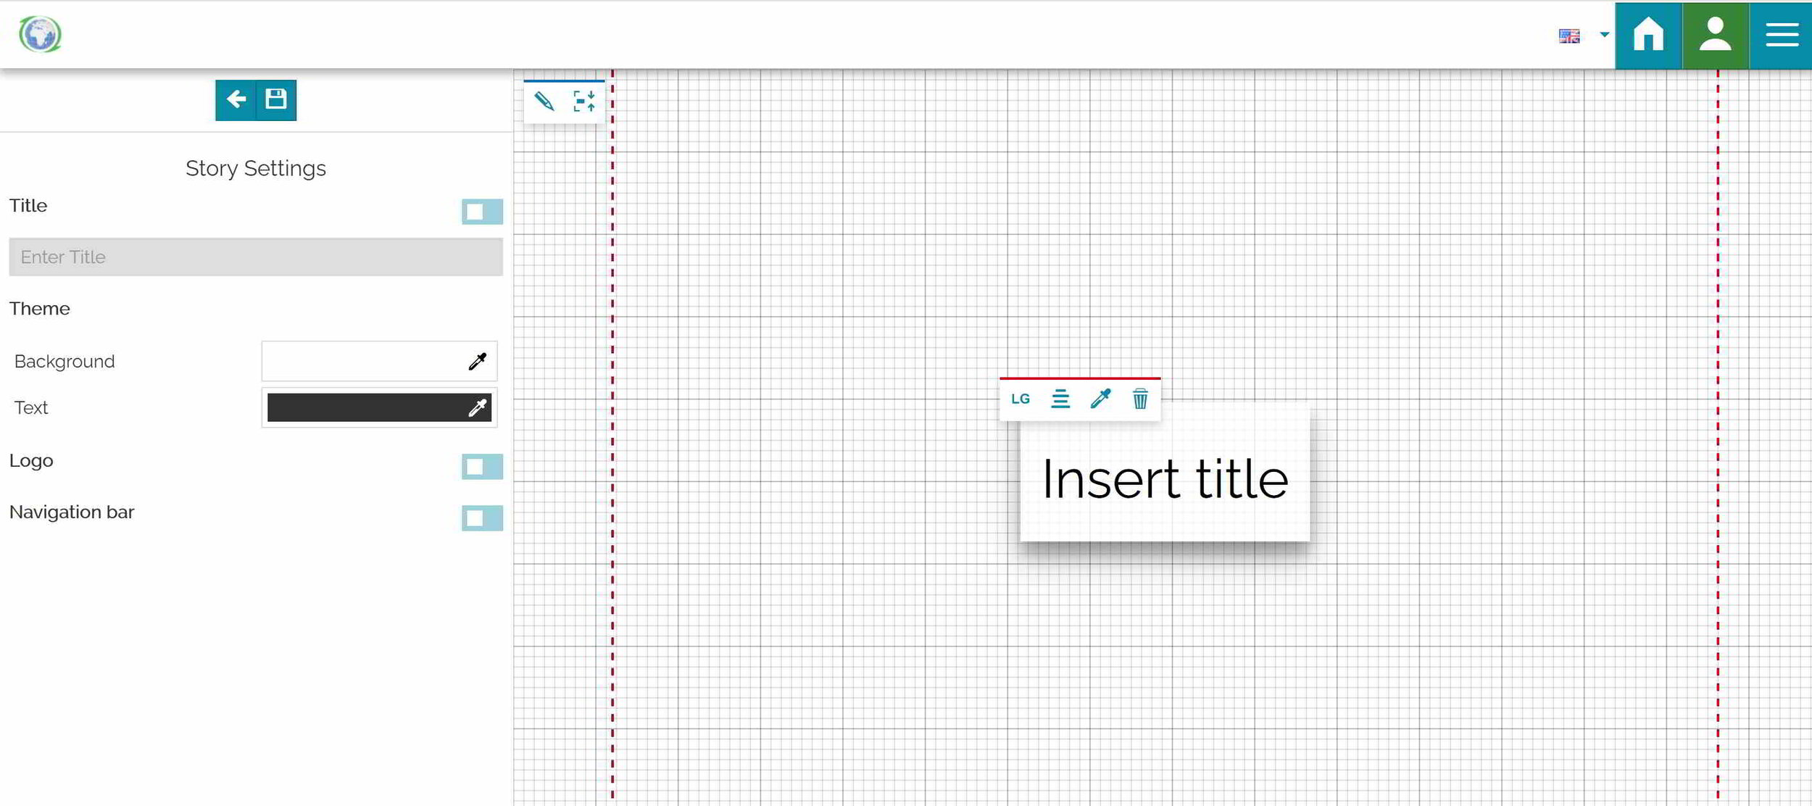Viewport: 1812px width, 806px height.
Task: Click the Text color picker eyedropper
Action: (476, 408)
